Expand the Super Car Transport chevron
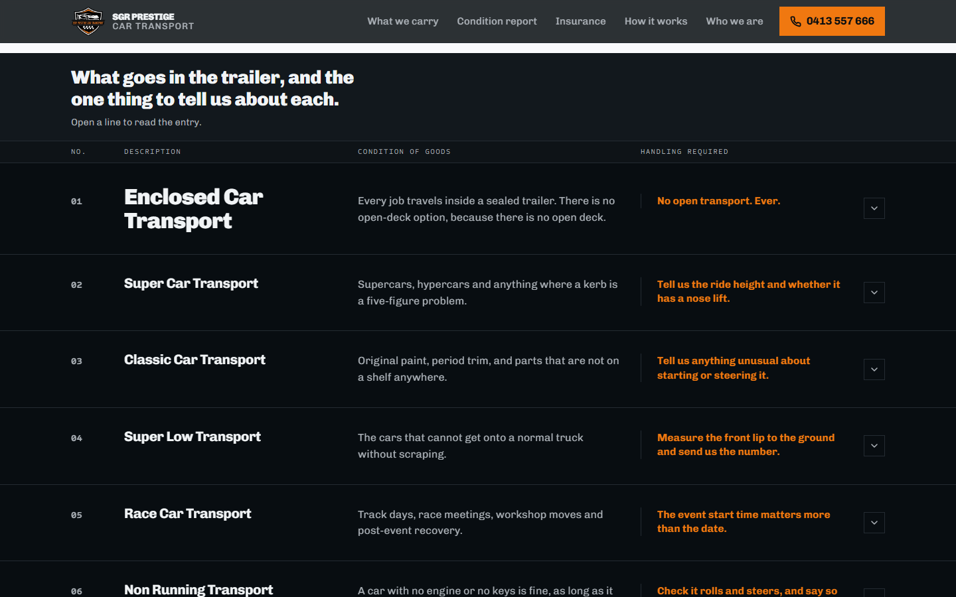The height and width of the screenshot is (597, 956). 874,293
